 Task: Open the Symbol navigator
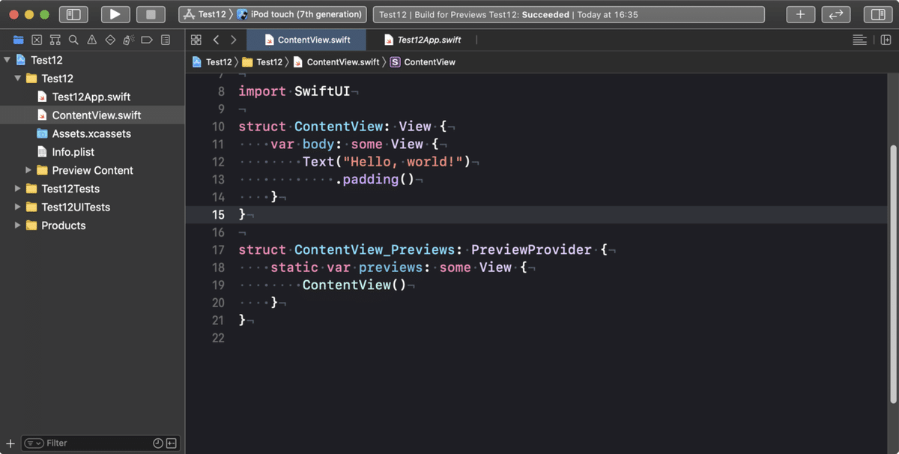click(55, 40)
